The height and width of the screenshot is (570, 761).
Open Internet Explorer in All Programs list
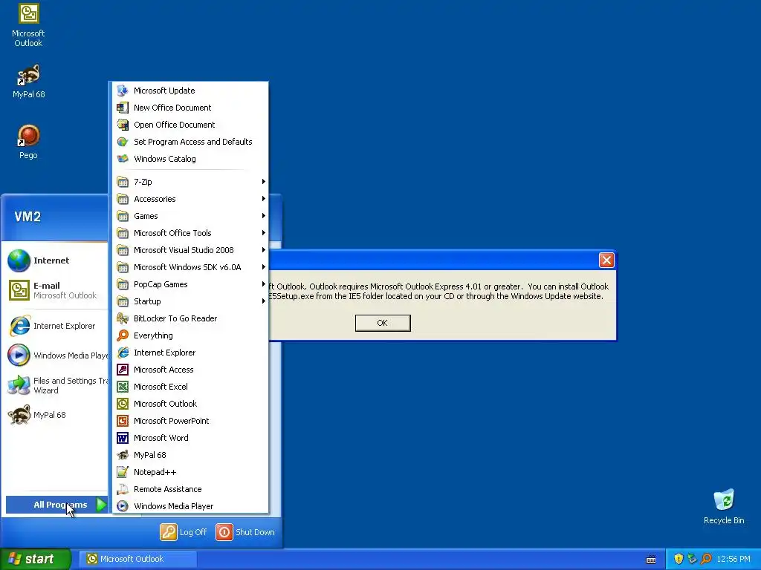coord(190,353)
